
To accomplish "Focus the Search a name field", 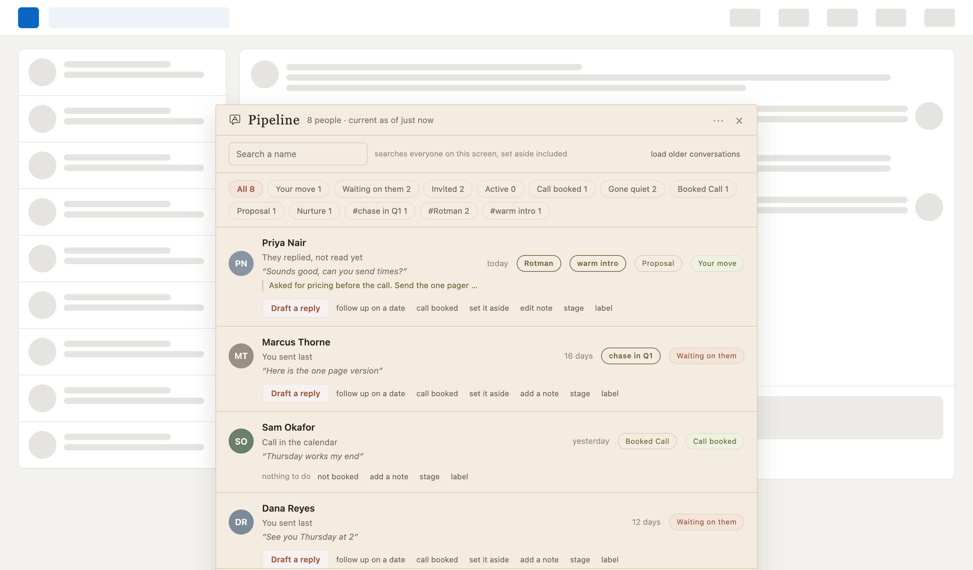I will (298, 154).
